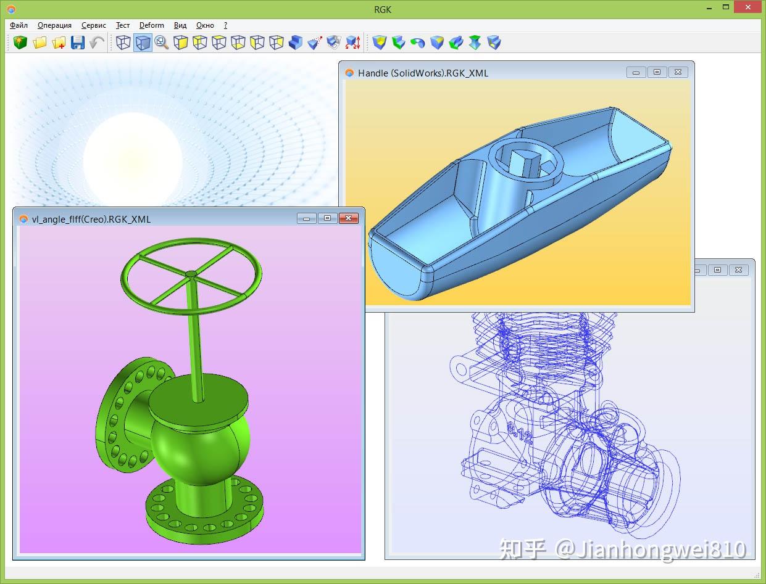Undo the last operation
This screenshot has height=584, width=766.
tap(96, 42)
